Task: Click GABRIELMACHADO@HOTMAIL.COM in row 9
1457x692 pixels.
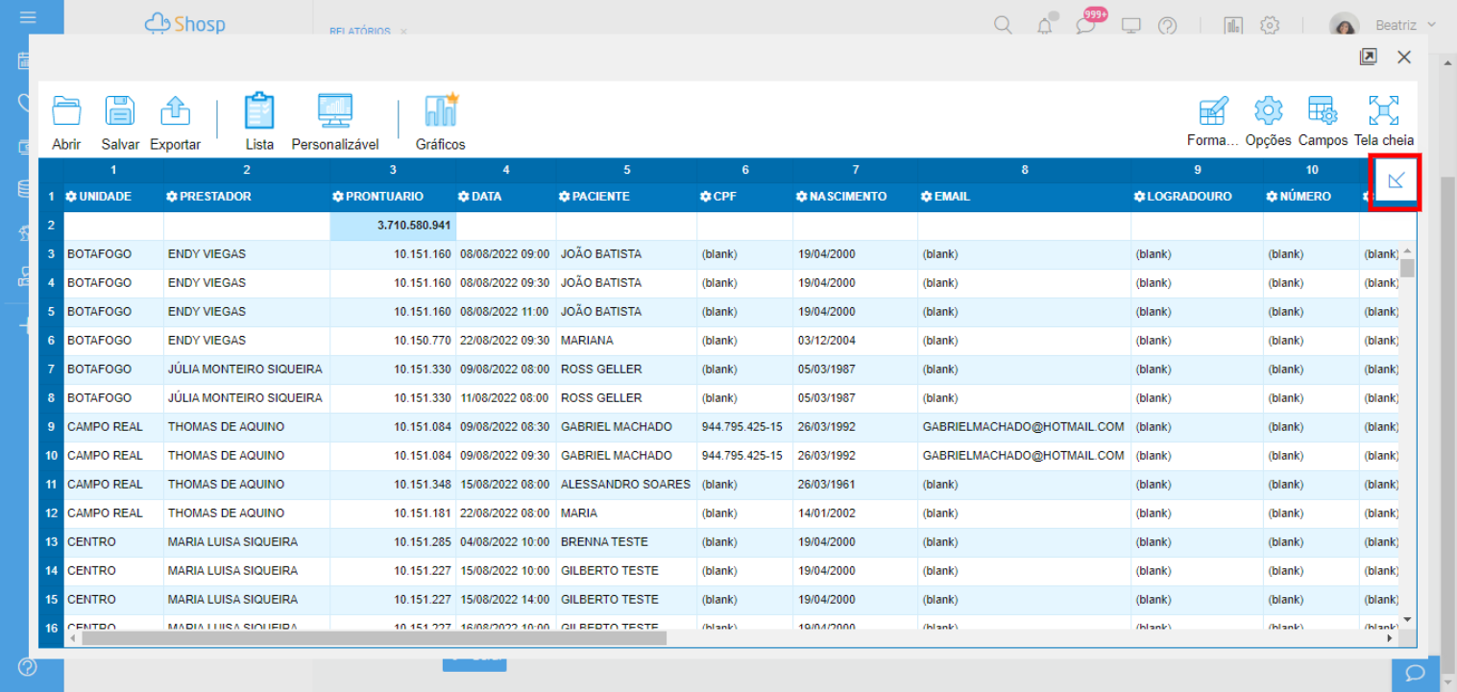Action: pyautogui.click(x=1023, y=426)
